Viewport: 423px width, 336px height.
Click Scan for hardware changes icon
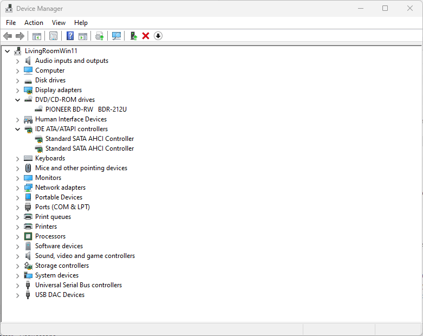tap(116, 36)
